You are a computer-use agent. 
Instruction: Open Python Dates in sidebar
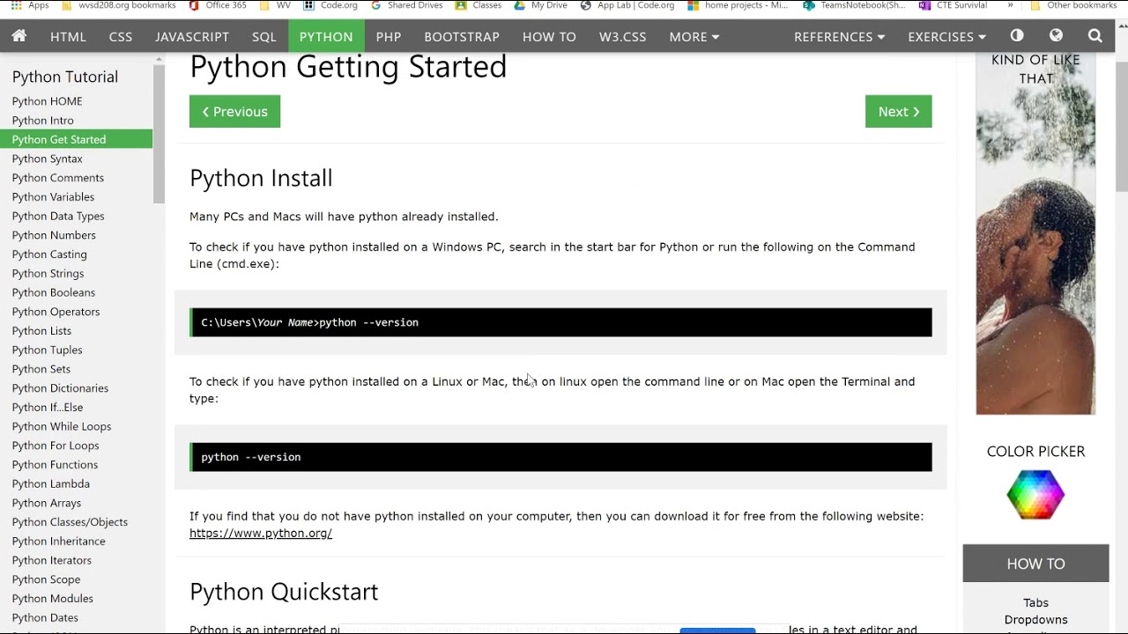pos(45,618)
